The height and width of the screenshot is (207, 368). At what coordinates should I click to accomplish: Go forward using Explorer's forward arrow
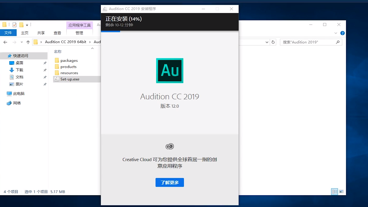coord(14,42)
